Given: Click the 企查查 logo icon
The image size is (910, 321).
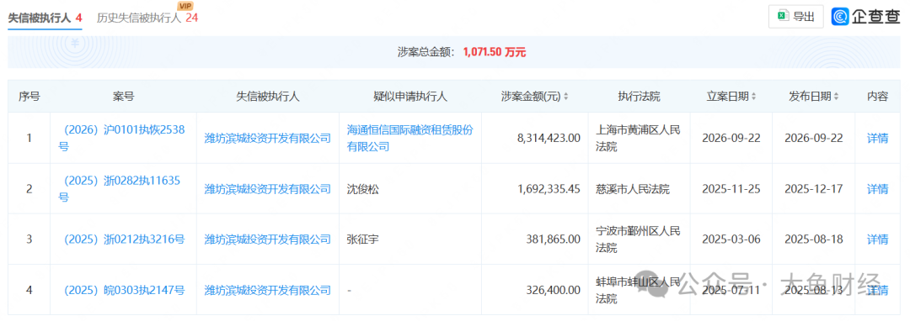Looking at the screenshot, I should click(x=841, y=16).
